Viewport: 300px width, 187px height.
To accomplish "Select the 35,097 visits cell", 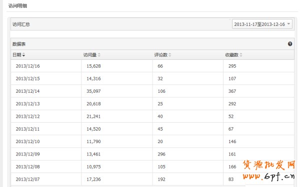I will pyautogui.click(x=93, y=91).
